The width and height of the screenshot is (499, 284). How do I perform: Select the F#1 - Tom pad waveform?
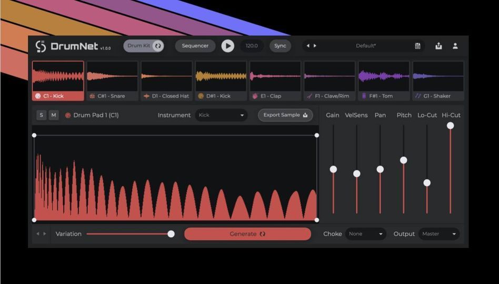[x=384, y=76]
